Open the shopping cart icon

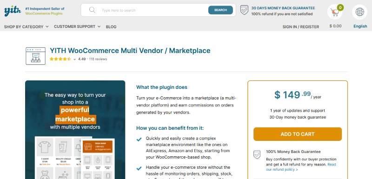pyautogui.click(x=335, y=12)
